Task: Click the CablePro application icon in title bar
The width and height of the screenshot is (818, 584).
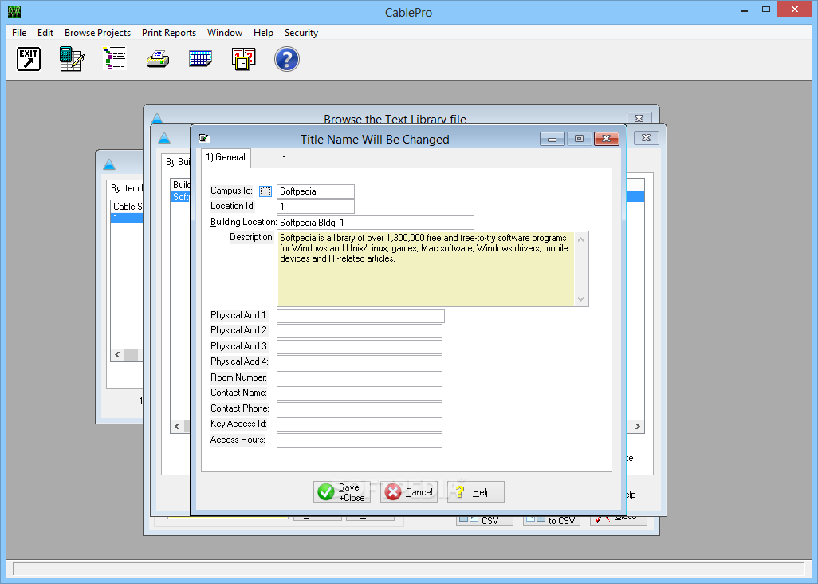Action: 14,11
